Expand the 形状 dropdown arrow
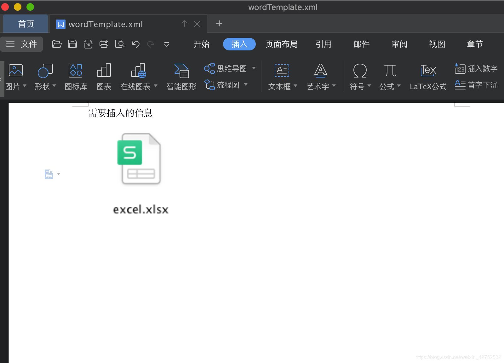This screenshot has height=363, width=504. pyautogui.click(x=54, y=86)
